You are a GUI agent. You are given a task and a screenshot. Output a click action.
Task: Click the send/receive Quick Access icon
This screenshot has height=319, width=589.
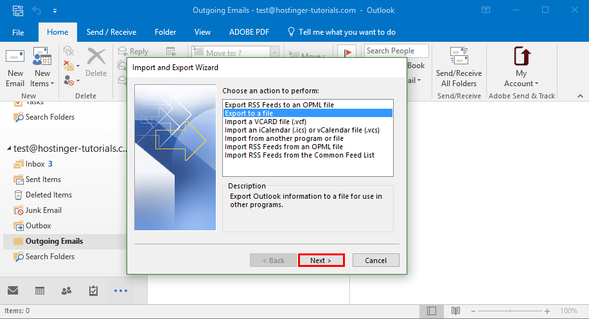coord(17,10)
